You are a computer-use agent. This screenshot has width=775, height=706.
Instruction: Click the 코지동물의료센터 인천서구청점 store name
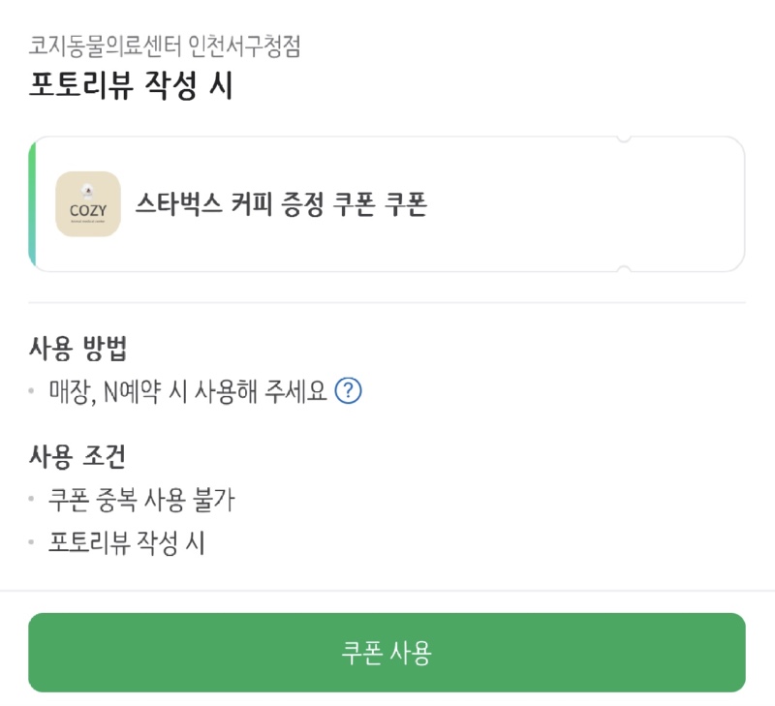point(165,46)
